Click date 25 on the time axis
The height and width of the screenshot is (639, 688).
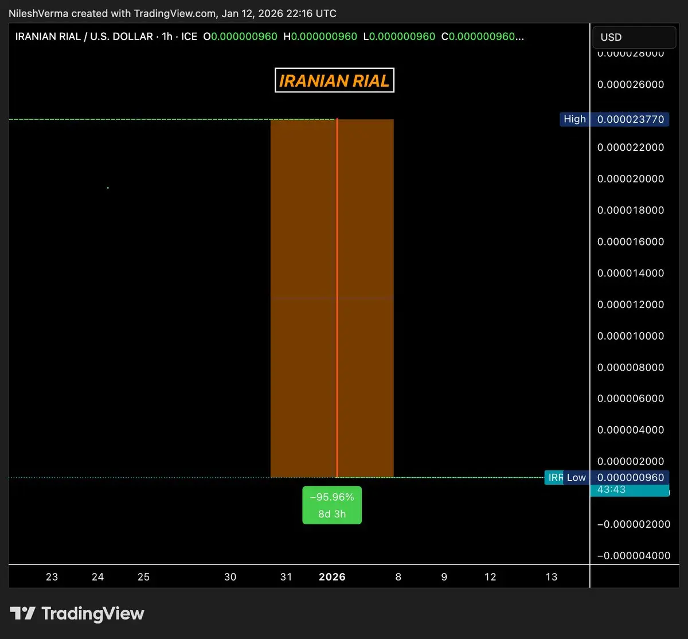143,577
